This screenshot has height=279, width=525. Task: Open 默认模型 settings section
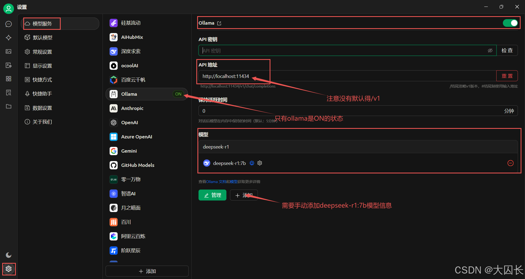60,38
